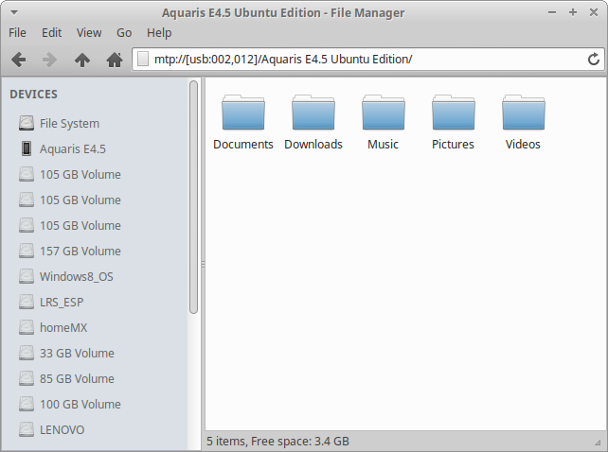Reload the current folder with refresh icon
This screenshot has height=452, width=608.
pos(593,60)
